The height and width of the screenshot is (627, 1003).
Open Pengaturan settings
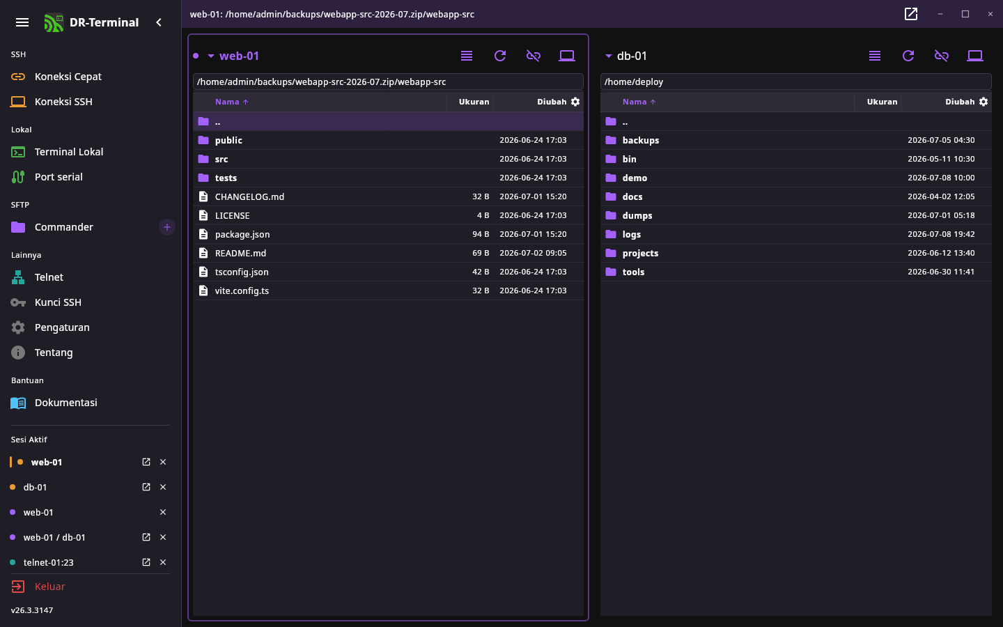(x=91, y=327)
